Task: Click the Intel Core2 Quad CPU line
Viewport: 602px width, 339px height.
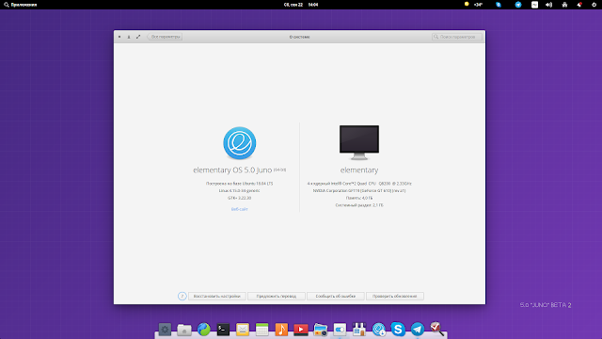Action: tap(359, 184)
